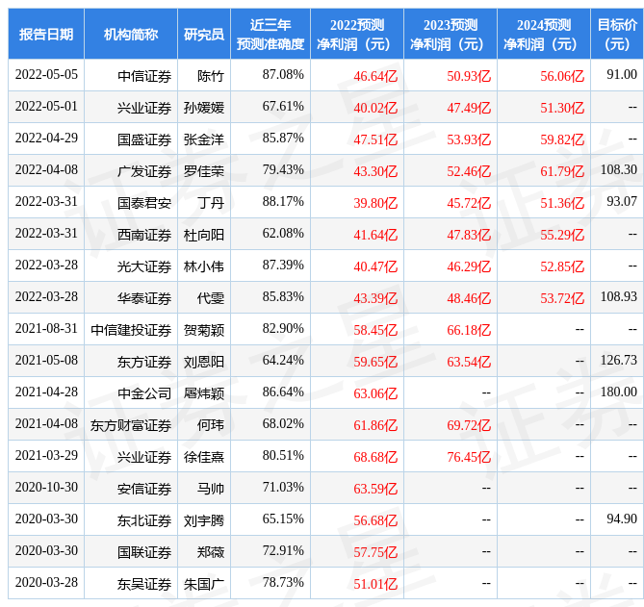The height and width of the screenshot is (607, 644).
Task: Click 2024 forecast value 56.06亿
Action: click(x=562, y=76)
